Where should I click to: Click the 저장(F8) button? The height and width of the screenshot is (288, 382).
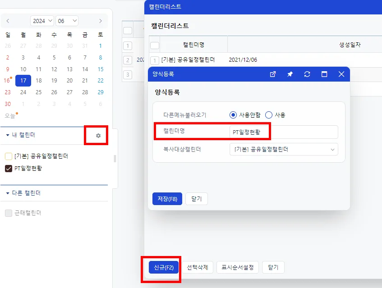point(167,199)
